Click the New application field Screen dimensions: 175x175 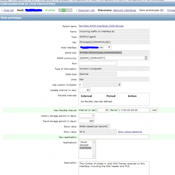[x=114, y=137]
